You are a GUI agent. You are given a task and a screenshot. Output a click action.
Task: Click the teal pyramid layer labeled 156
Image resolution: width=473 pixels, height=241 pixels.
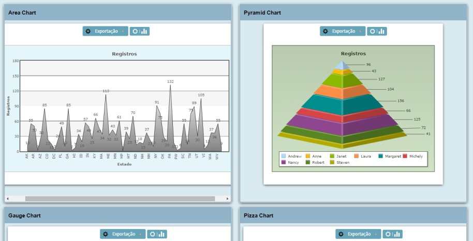pyautogui.click(x=343, y=104)
